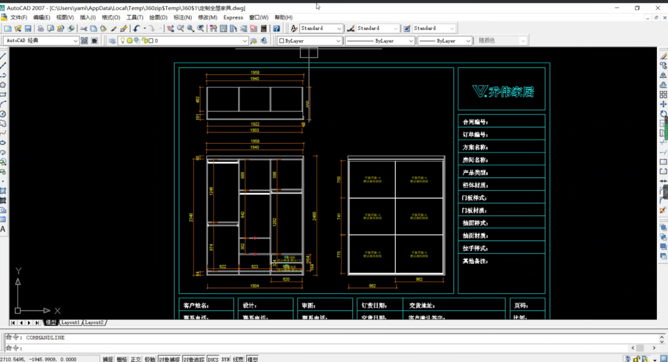This screenshot has width=668, height=362.
Task: Click the Undo arrow icon
Action: [x=136, y=28]
